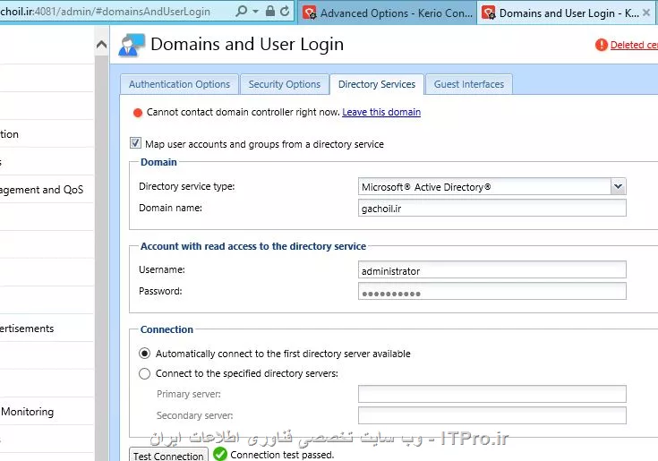
Task: Toggle Map user accounts and groups checkbox
Action: 135,143
